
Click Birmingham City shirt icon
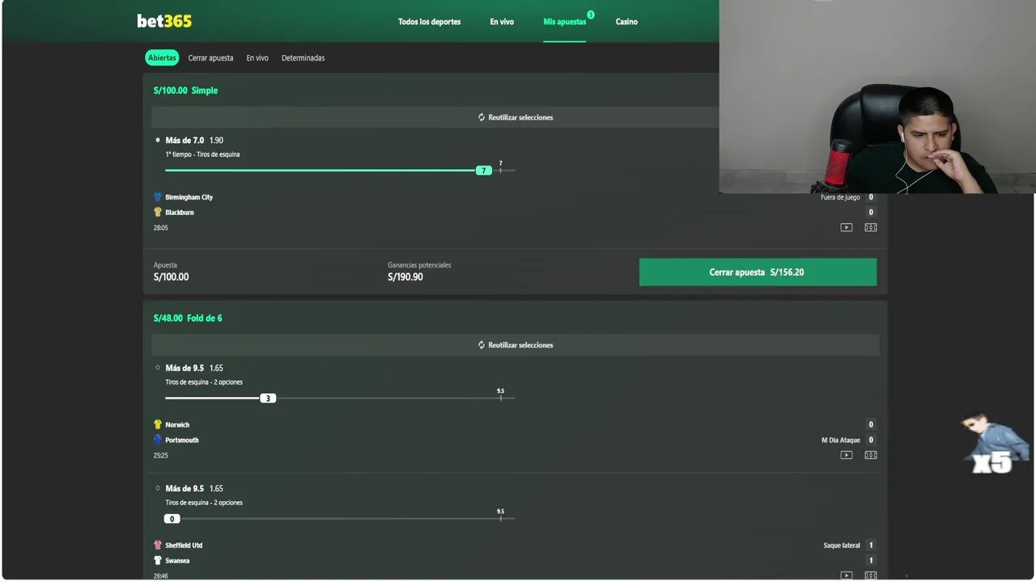point(158,197)
